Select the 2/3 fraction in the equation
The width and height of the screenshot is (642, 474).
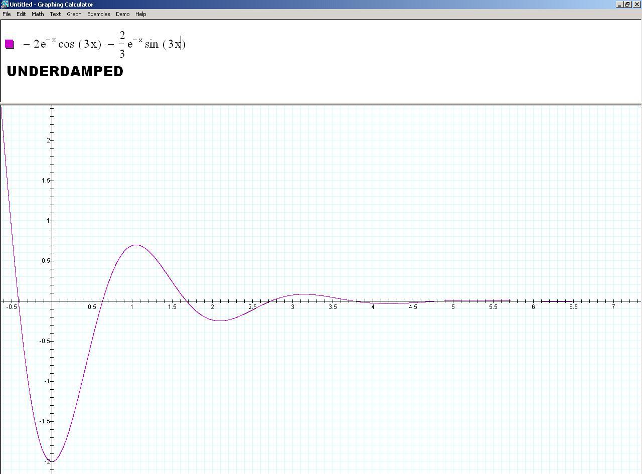point(122,44)
